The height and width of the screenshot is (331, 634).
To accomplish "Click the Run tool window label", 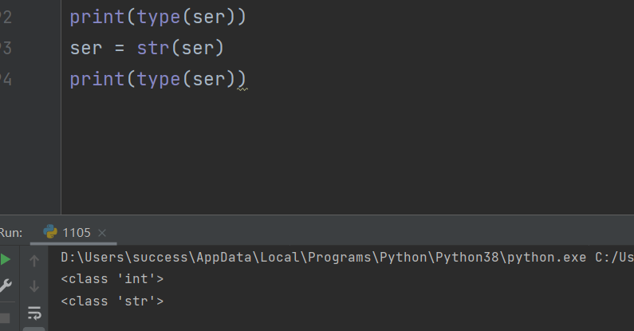I will [11, 233].
